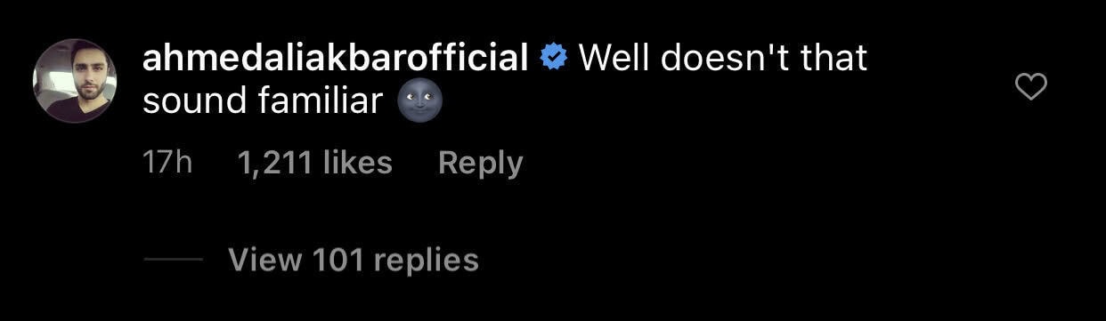Reply to ahmedaliakbarofficial's comment
The height and width of the screenshot is (321, 1106).
[x=481, y=163]
